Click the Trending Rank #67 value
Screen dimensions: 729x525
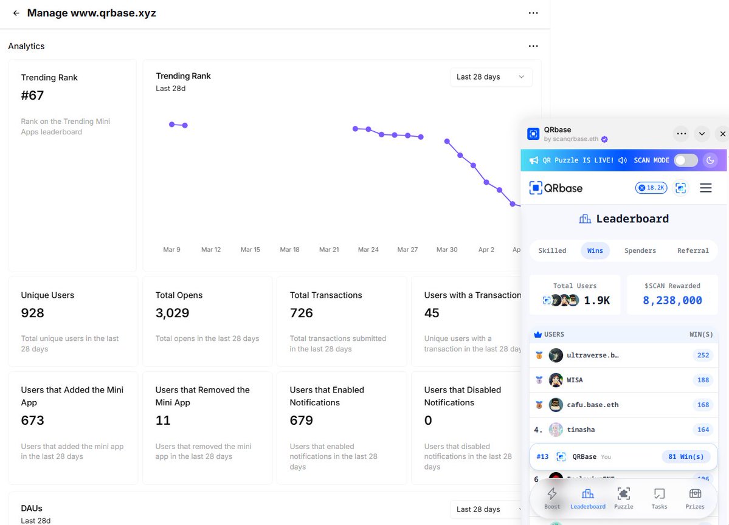click(33, 96)
